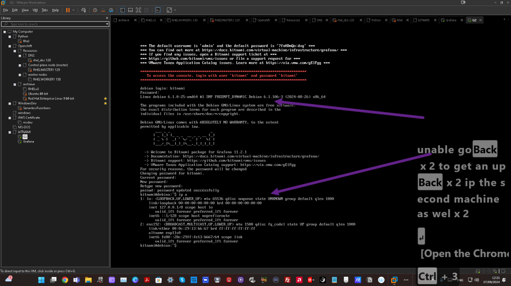Viewport: 511px width, 286px height.
Task: Select Ubuntu 64-bit VM in Library
Action: point(38,94)
